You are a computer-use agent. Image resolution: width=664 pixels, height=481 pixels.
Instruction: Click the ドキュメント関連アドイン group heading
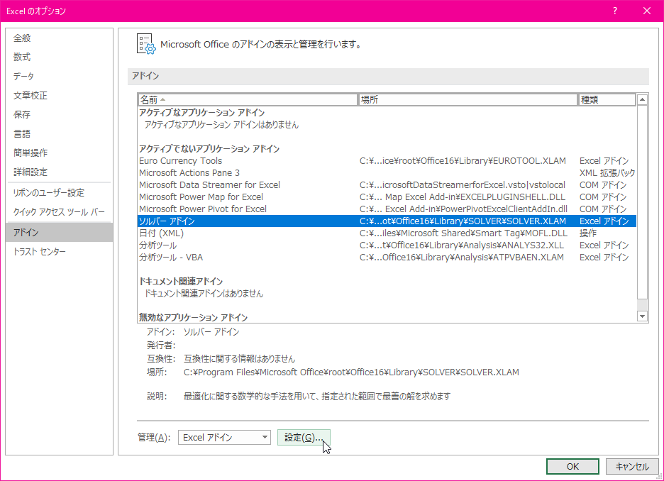click(x=181, y=282)
